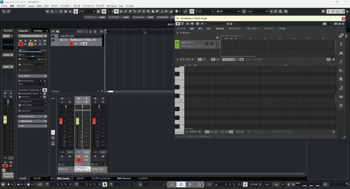Expand the パラメータ section
Viewport: 350px width, 189px height.
click(x=187, y=132)
